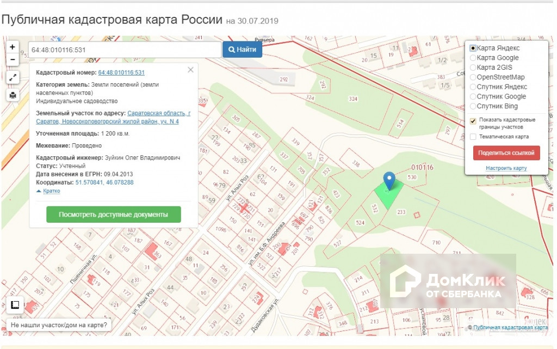This screenshot has height=349, width=557.
Task: Click parcel labeled 514 on map
Action: tap(400, 124)
